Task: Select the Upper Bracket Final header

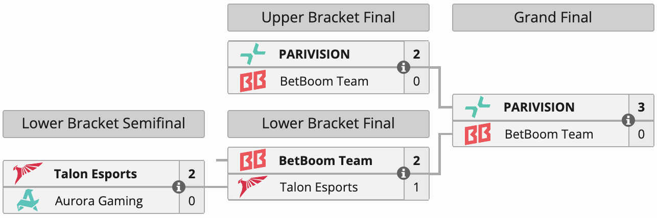Action: pyautogui.click(x=328, y=18)
